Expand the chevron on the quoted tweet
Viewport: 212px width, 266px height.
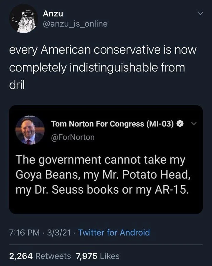[194, 124]
